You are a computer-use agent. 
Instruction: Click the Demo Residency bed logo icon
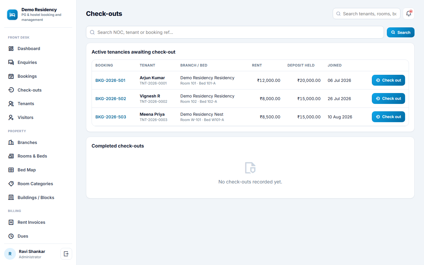[12, 15]
